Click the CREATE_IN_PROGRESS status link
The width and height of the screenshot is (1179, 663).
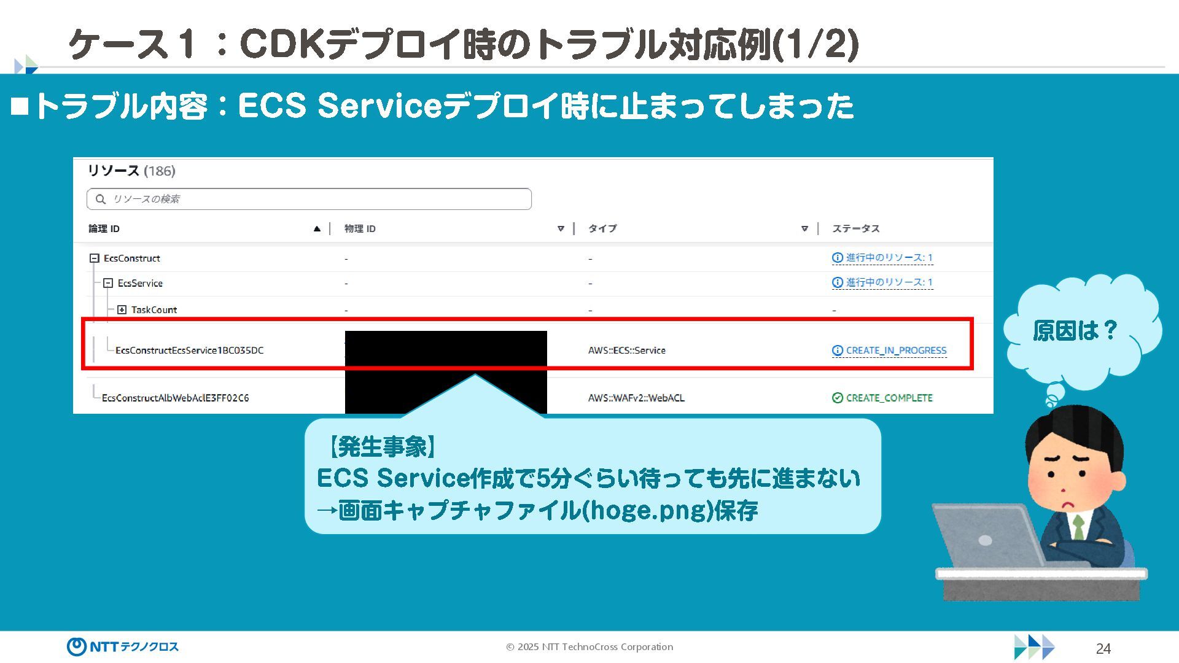click(896, 351)
